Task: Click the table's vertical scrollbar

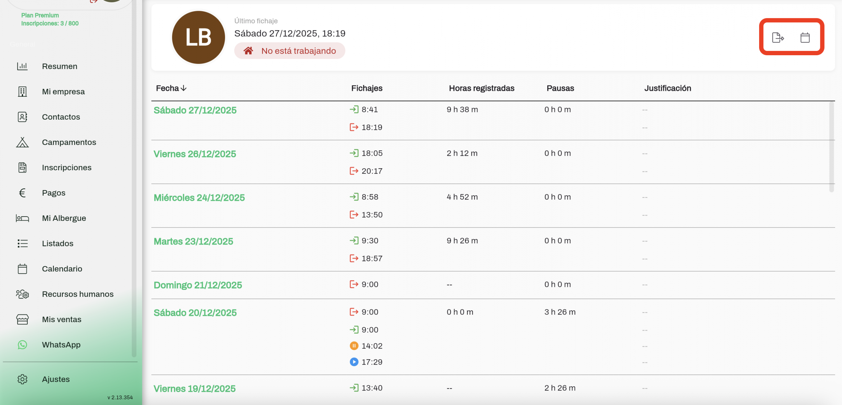Action: click(831, 147)
